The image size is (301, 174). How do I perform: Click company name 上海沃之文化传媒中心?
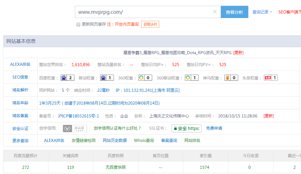click(x=169, y=116)
